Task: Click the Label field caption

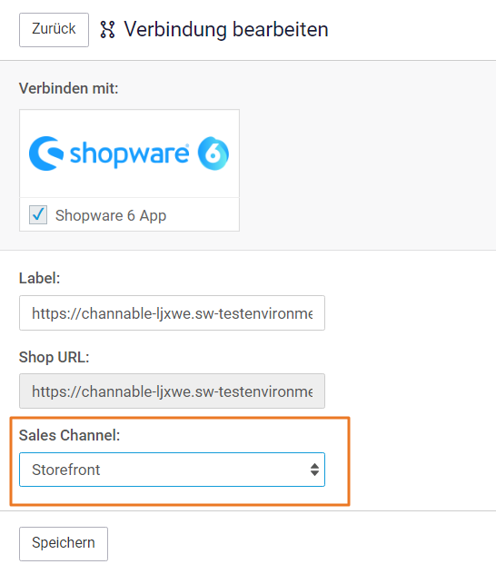Action: pos(40,278)
